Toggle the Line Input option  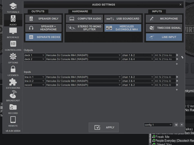point(164,37)
